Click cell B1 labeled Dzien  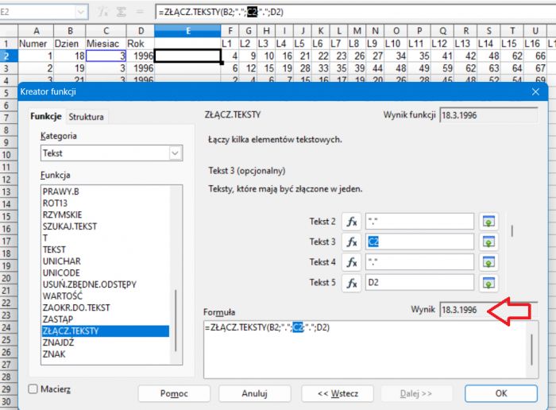click(x=70, y=44)
